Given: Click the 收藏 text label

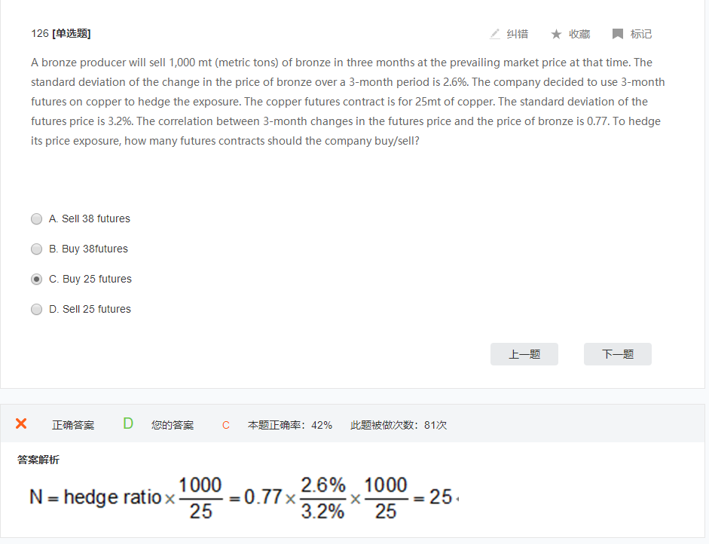Looking at the screenshot, I should pyautogui.click(x=579, y=34).
